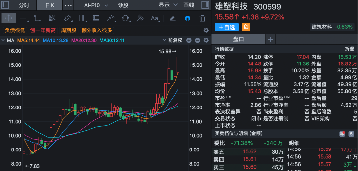Zoom out chart with minus icon
358x171 pixels.
197,41
